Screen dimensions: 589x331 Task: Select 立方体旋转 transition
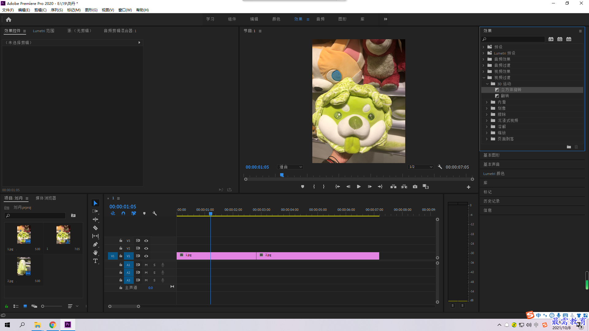click(x=511, y=90)
